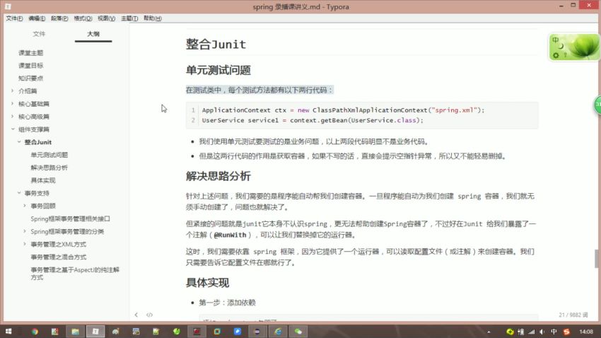Screen dimensions: 601x338
Task: Switch to the 文件 sidebar tab
Action: (x=39, y=34)
